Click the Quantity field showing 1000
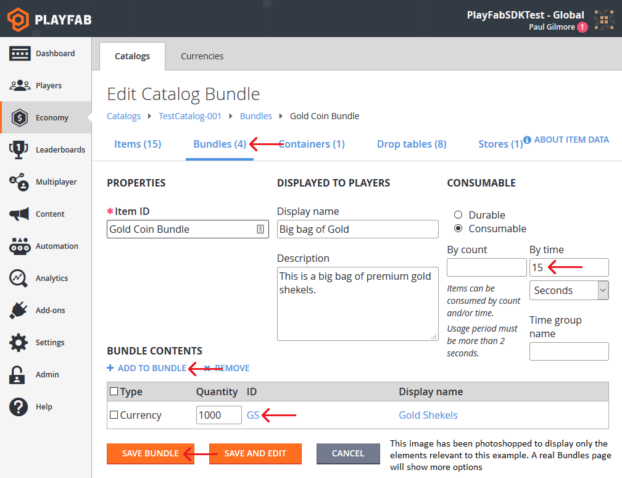Image resolution: width=622 pixels, height=478 pixels. pyautogui.click(x=219, y=415)
